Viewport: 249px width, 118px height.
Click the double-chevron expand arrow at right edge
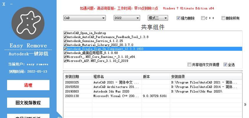[x=245, y=104]
